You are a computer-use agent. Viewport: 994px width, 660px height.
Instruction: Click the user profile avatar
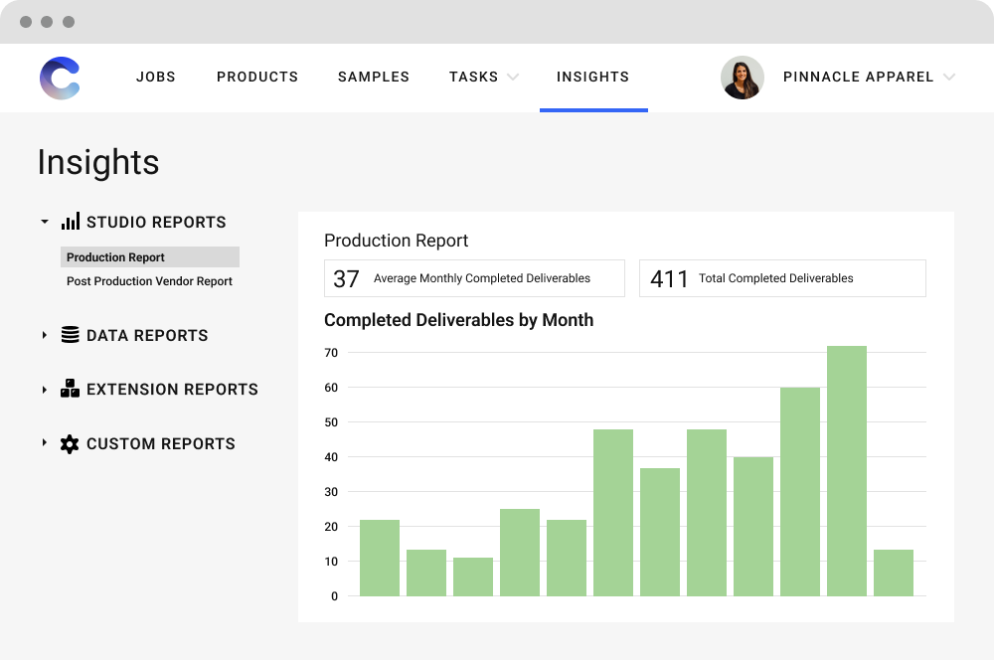click(742, 78)
